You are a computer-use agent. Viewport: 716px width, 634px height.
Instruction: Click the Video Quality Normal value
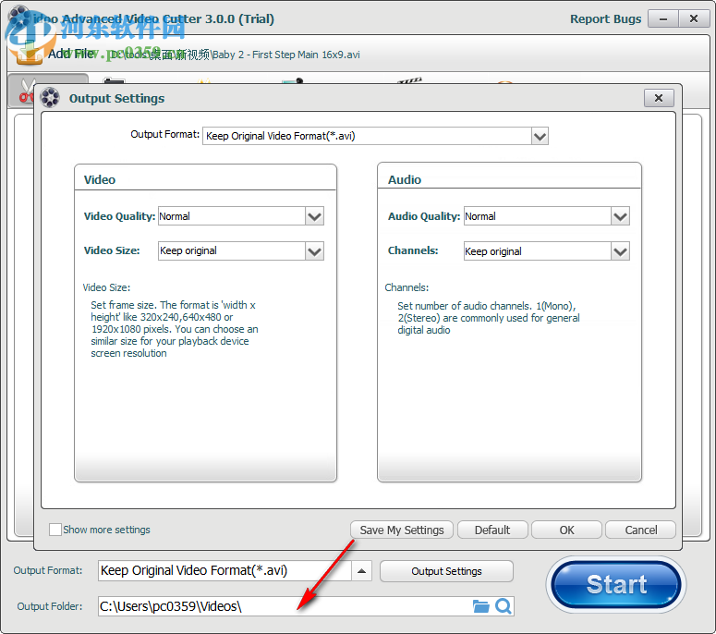pyautogui.click(x=232, y=216)
